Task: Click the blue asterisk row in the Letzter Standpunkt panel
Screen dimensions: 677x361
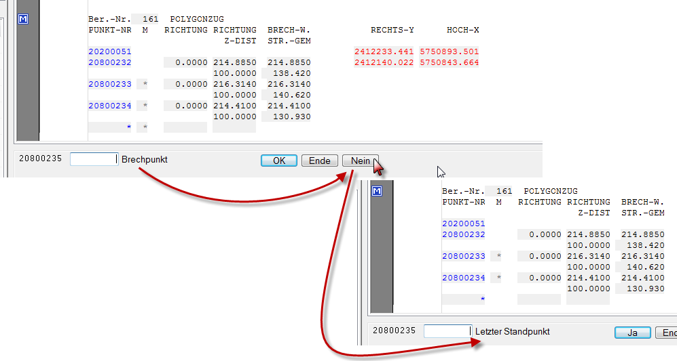Action: [482, 299]
